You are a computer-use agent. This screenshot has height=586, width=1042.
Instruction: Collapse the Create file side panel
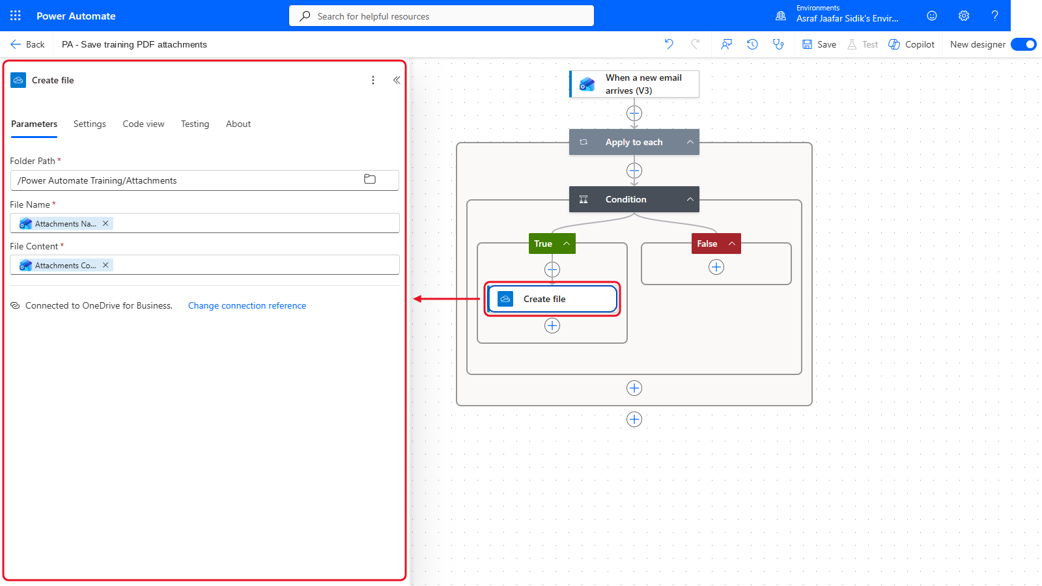[x=397, y=80]
